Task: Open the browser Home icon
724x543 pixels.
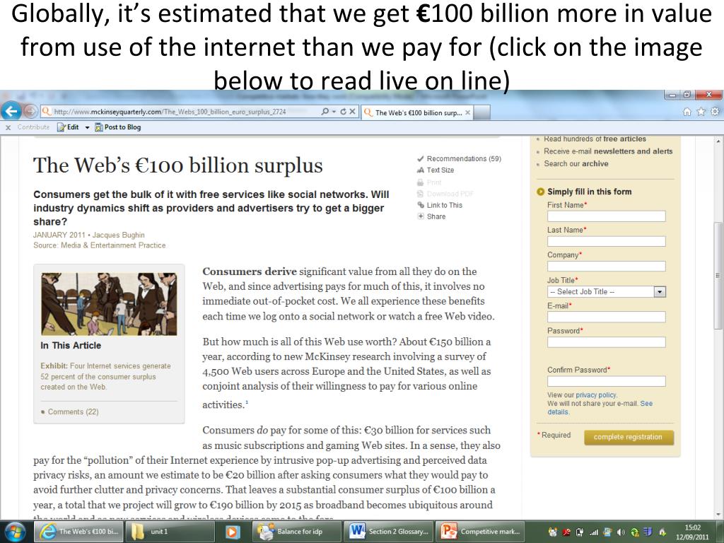Action: point(687,112)
